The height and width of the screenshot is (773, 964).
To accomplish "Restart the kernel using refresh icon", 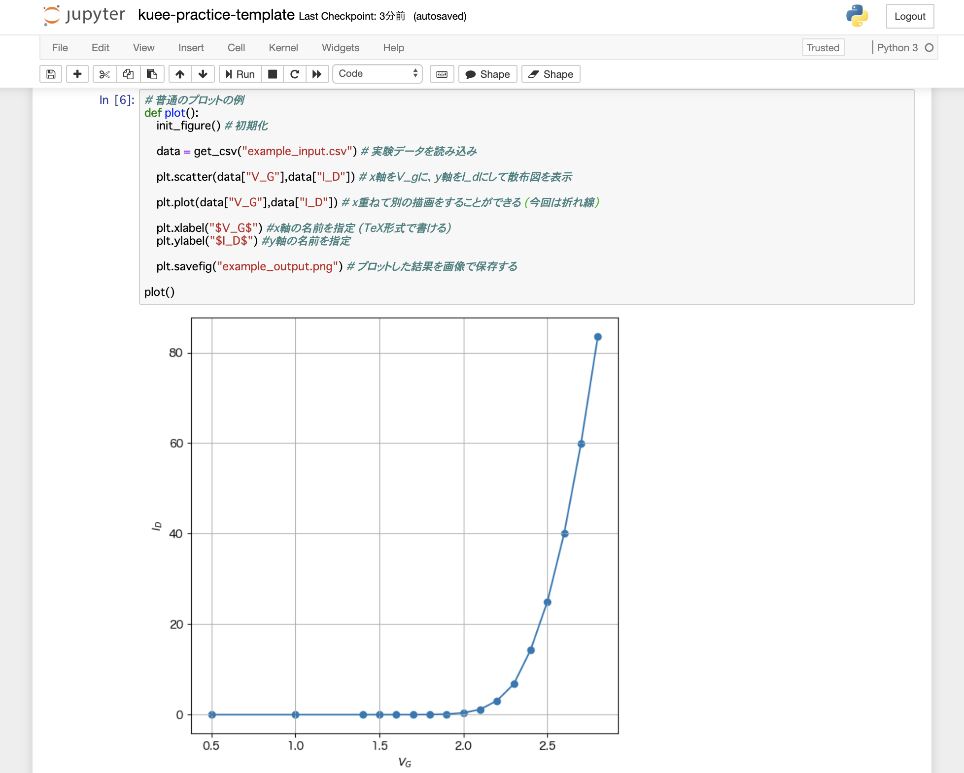I will pyautogui.click(x=295, y=74).
